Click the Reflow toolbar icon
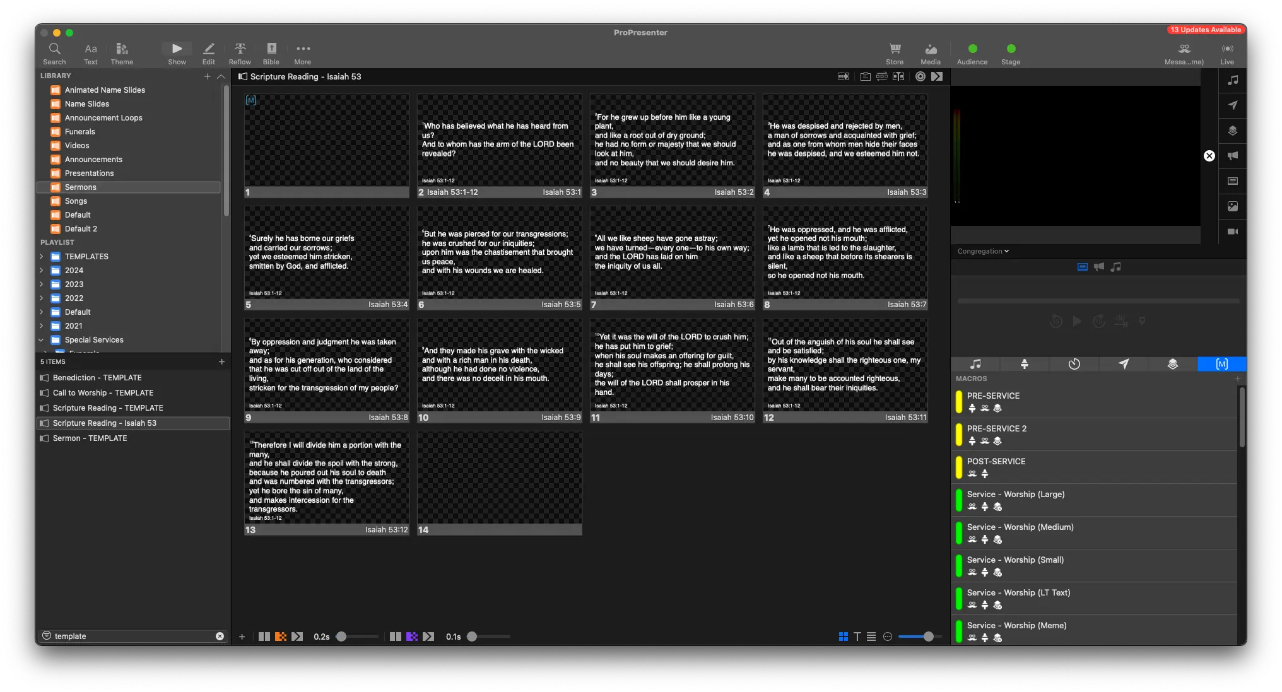The image size is (1282, 692). [x=240, y=49]
